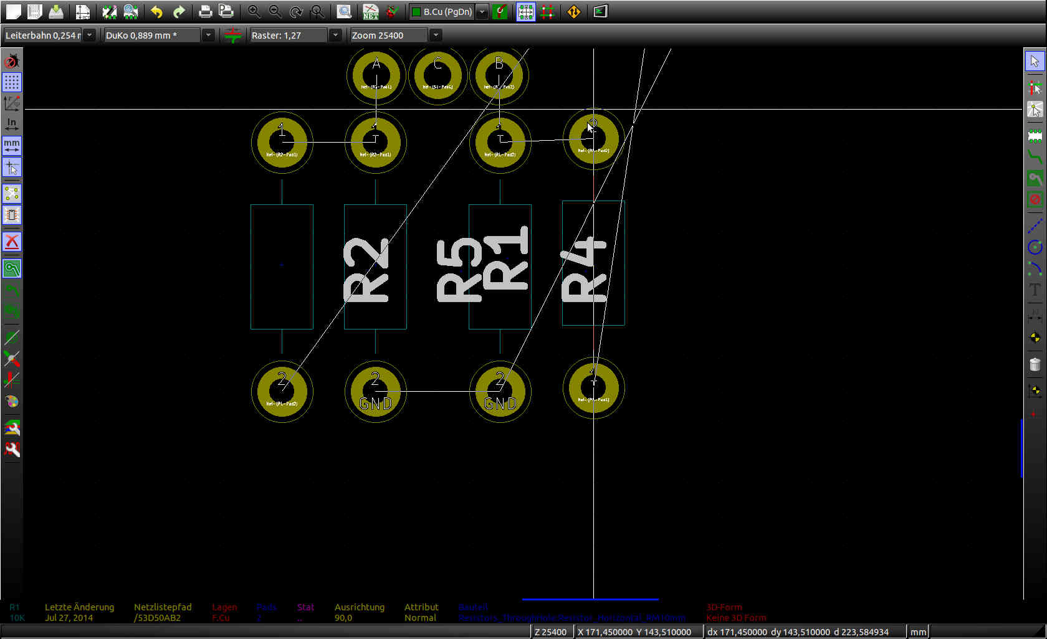Zoom out of the board
The height and width of the screenshot is (639, 1047).
click(x=275, y=11)
